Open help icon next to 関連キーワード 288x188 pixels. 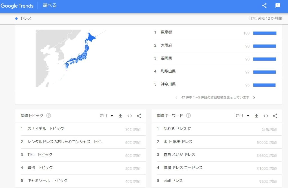(188, 116)
